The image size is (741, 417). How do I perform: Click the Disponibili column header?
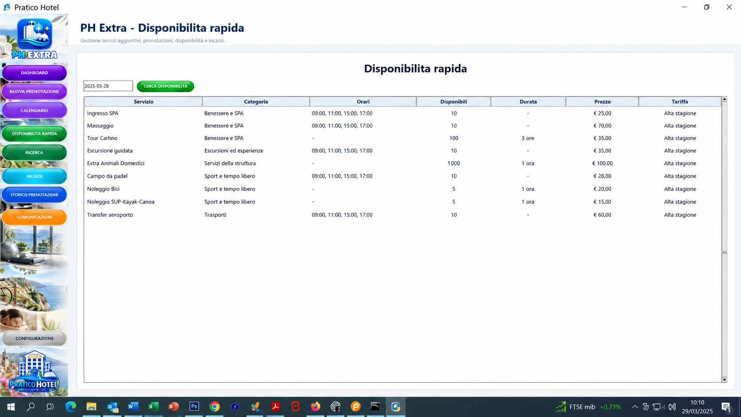[453, 101]
